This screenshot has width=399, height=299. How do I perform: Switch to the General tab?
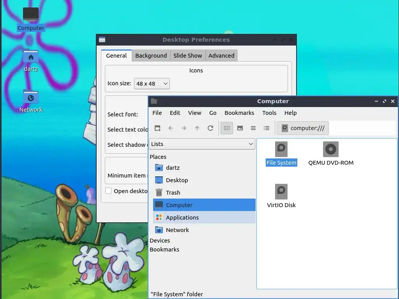[116, 56]
